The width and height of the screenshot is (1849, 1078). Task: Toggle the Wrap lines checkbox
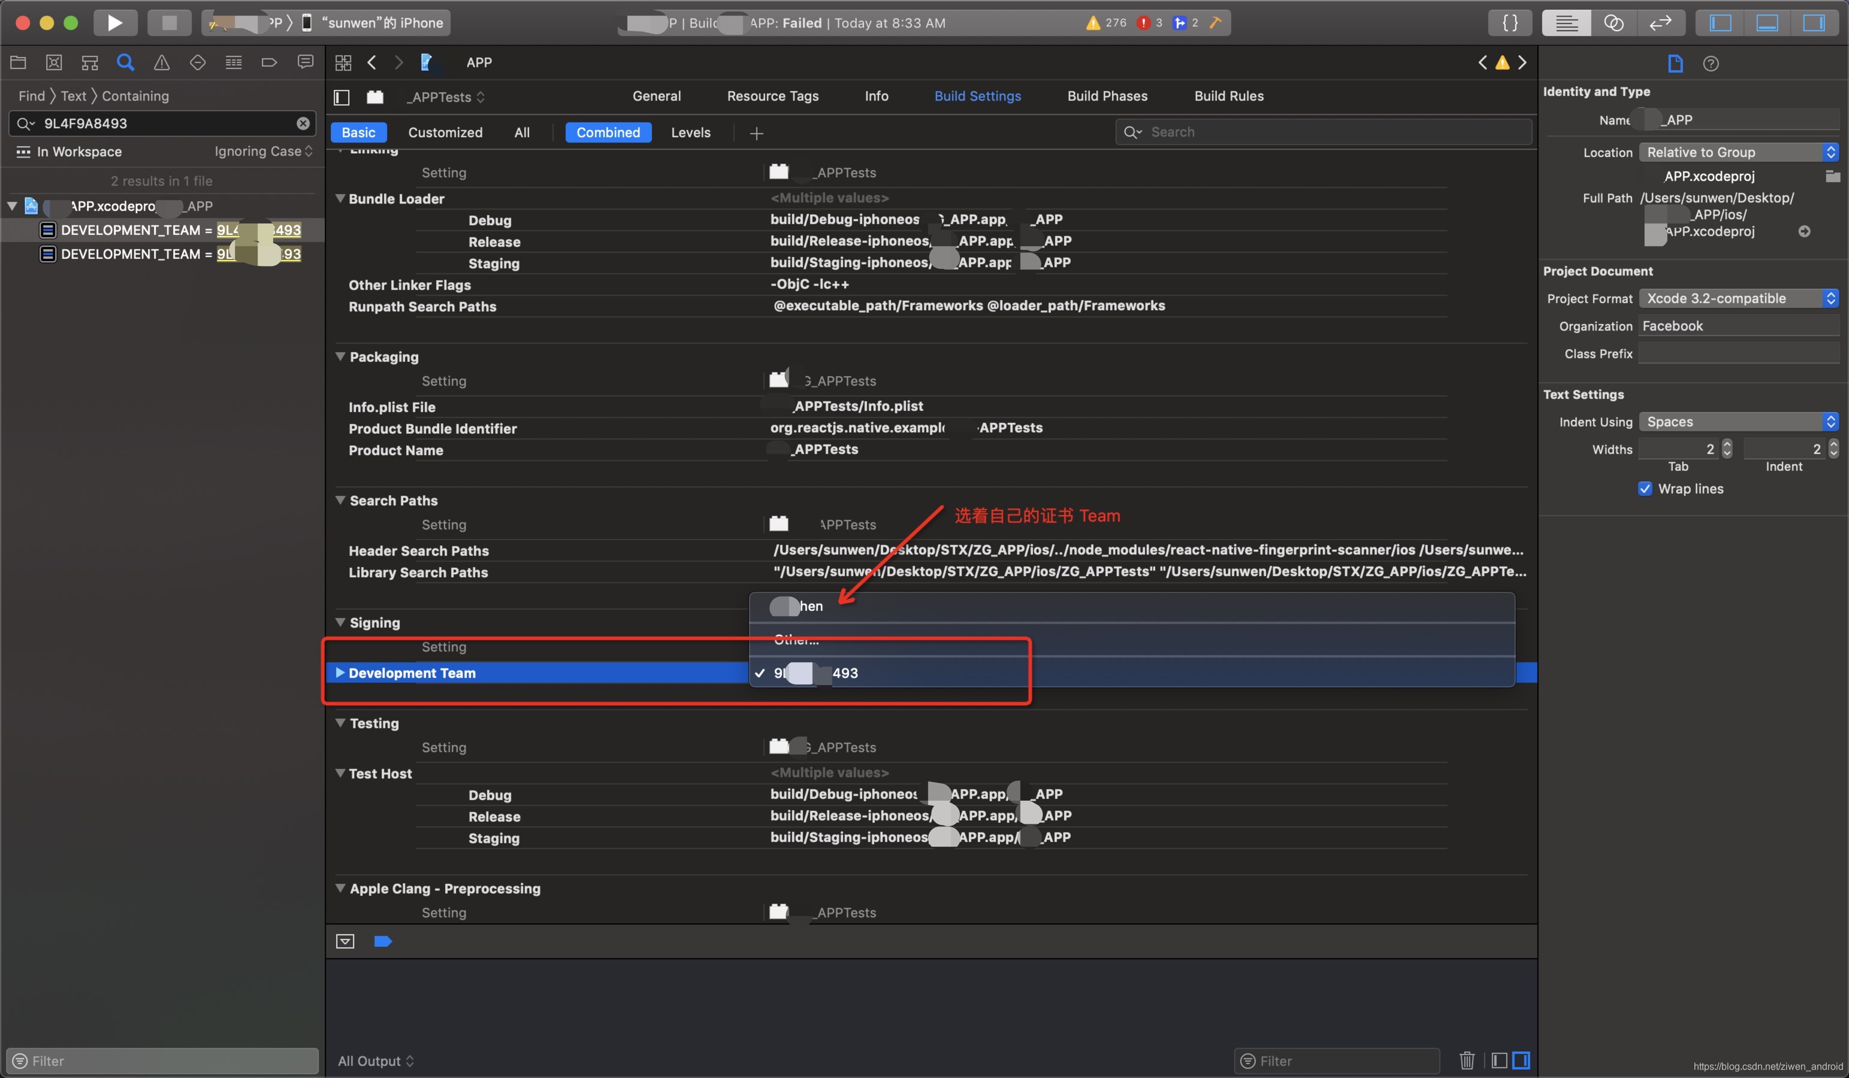[x=1644, y=489]
